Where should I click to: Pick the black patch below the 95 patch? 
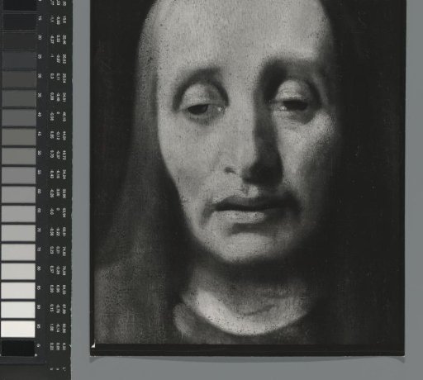click(x=18, y=349)
